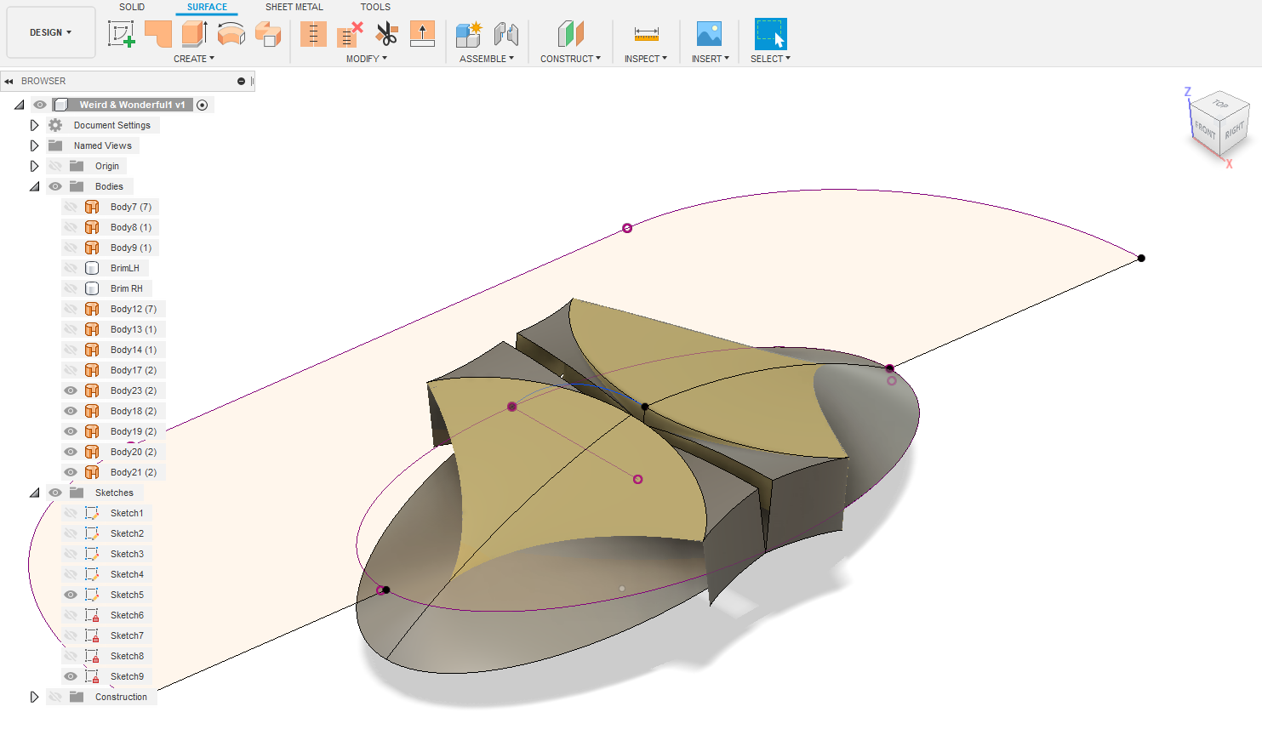Screen dimensions: 1262x735
Task: Switch to the TOOLS tab
Action: (375, 7)
